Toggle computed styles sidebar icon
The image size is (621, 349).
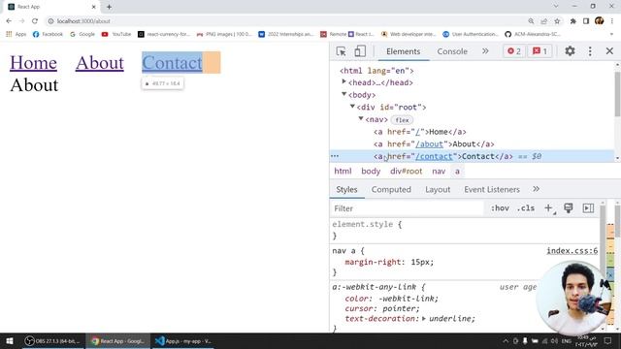coord(588,208)
